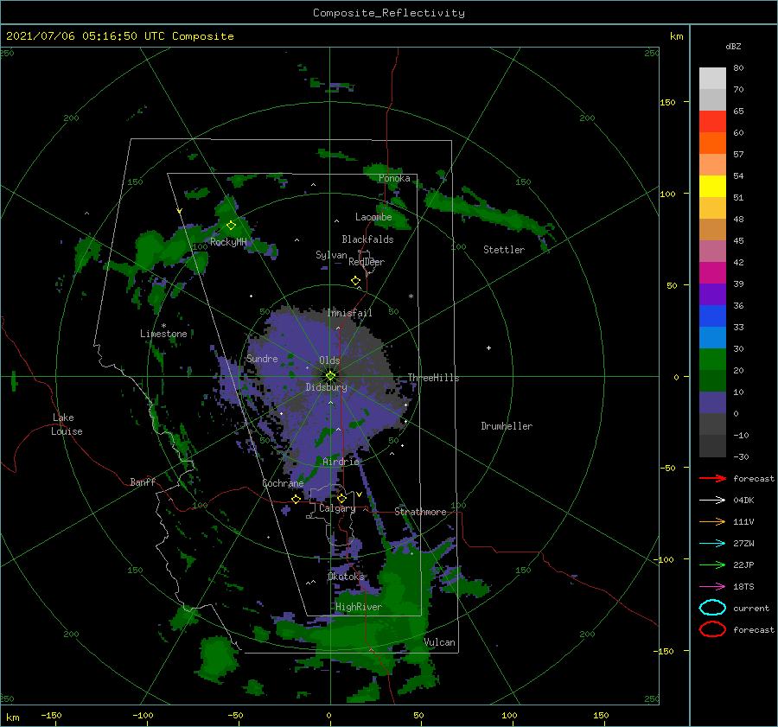Image resolution: width=778 pixels, height=727 pixels.
Task: Click the red forecast ellipse icon
Action: [x=712, y=629]
